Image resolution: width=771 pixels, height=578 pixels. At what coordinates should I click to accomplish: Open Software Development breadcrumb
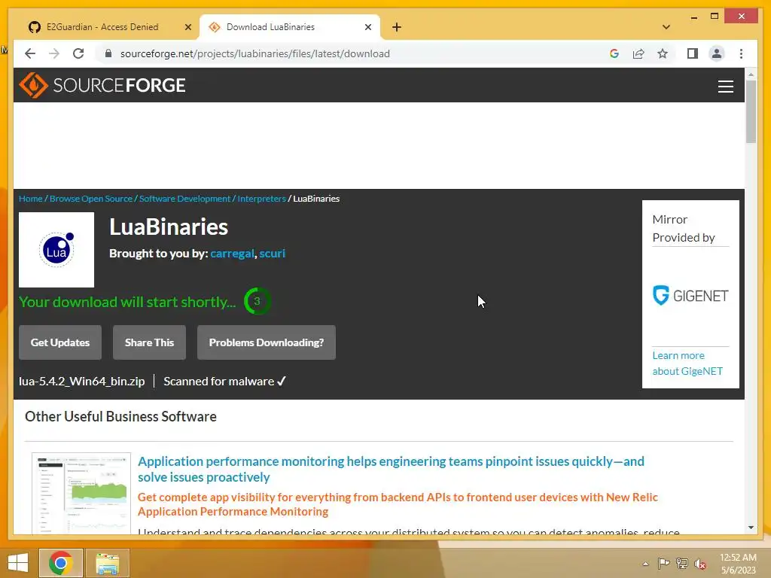point(185,199)
